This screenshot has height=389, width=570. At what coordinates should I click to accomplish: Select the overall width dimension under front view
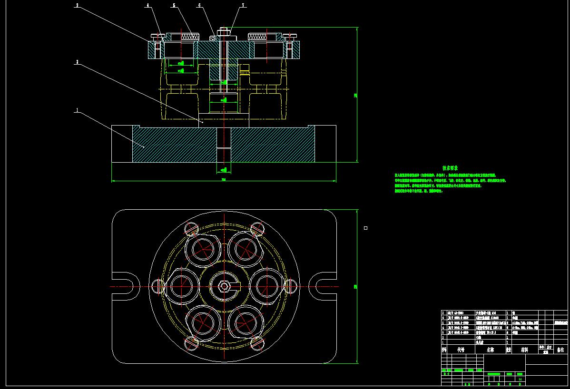[x=224, y=180]
